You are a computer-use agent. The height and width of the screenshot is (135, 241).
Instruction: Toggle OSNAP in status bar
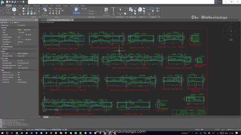point(37,130)
